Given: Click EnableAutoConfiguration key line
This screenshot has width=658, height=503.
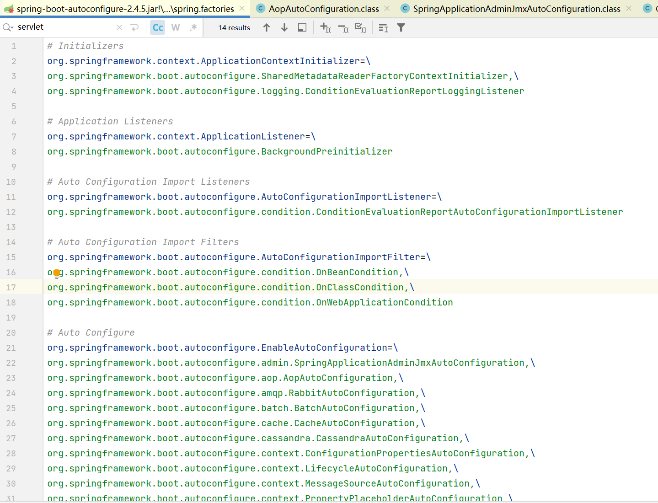Looking at the screenshot, I should pyautogui.click(x=223, y=348).
